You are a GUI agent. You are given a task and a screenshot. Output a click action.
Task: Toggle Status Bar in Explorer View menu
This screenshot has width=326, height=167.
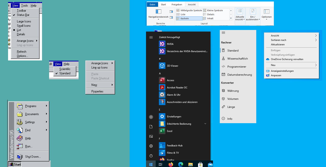25,15
